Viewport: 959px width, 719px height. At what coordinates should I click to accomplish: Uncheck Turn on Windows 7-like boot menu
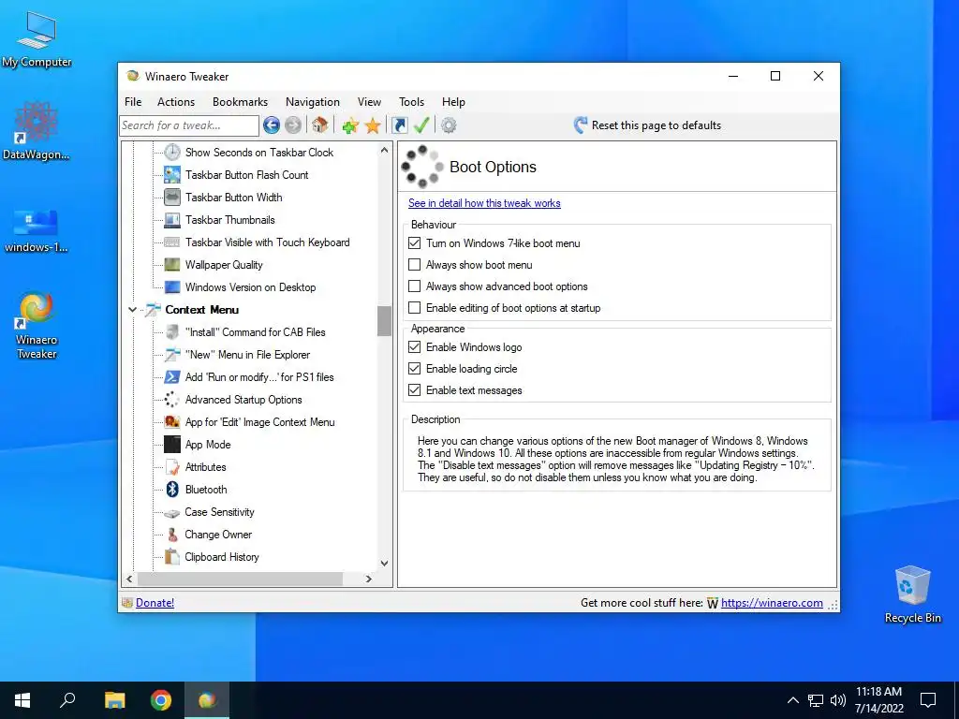tap(415, 243)
